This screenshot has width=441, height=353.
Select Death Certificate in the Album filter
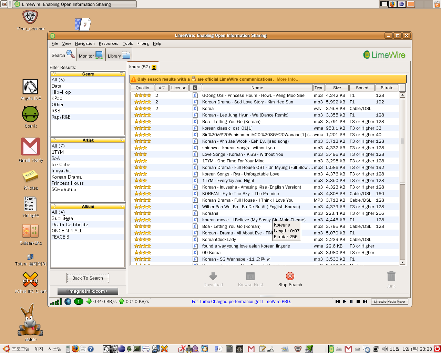(x=88, y=224)
